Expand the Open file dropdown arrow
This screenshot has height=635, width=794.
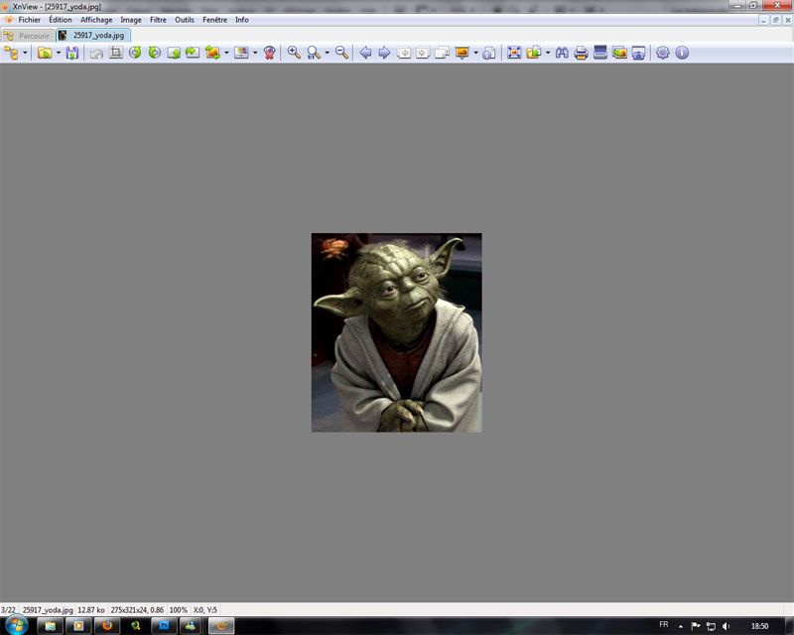click(59, 53)
